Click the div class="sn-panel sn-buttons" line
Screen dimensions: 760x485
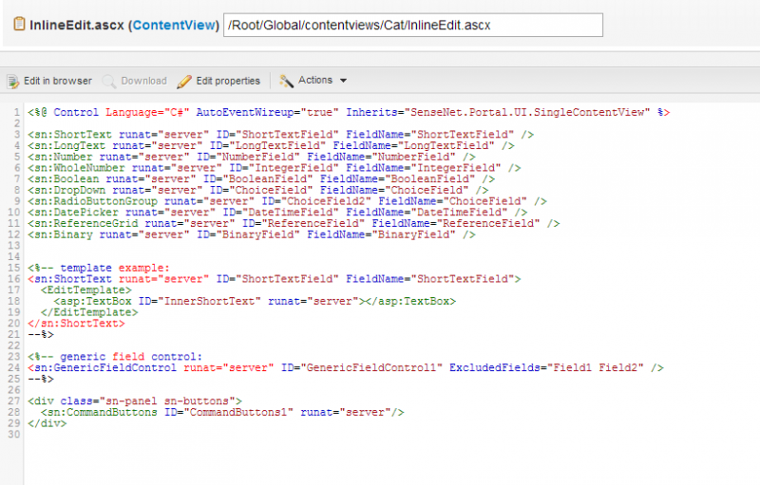pyautogui.click(x=135, y=401)
